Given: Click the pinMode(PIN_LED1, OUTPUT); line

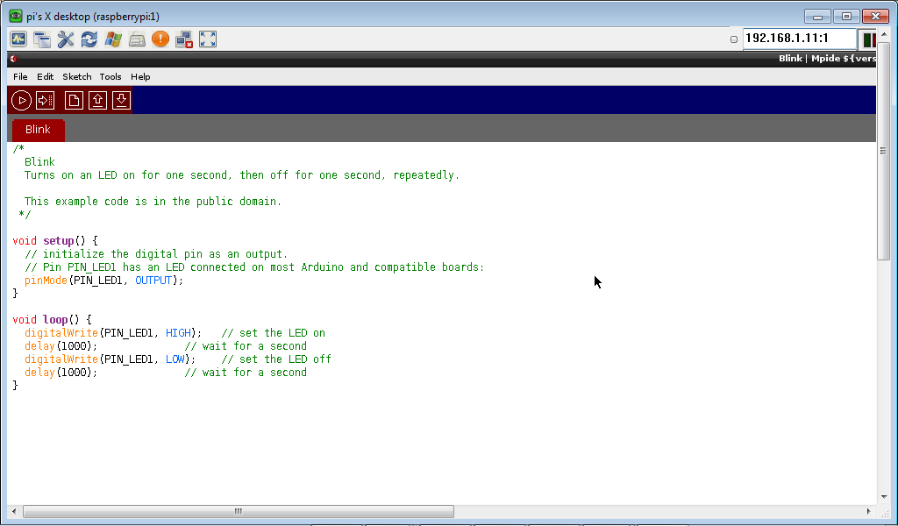Looking at the screenshot, I should 103,281.
